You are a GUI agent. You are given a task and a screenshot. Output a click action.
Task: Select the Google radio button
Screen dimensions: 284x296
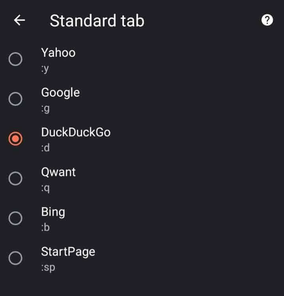click(x=15, y=99)
